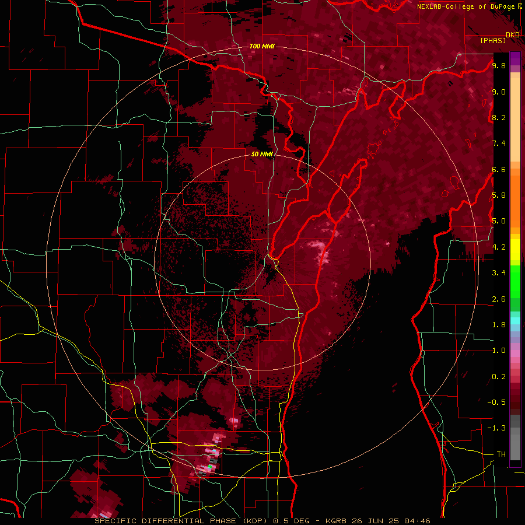
Task: Pick the cyan segment of the color bar
Action: coord(515,321)
